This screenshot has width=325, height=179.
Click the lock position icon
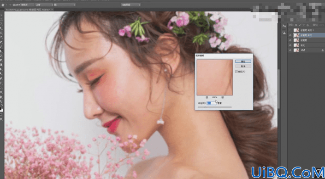click(304, 25)
